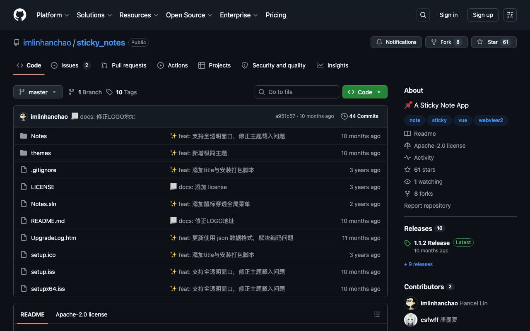Click the file icon beside Notes.sln
Viewport: 530px width, 331px height.
pyautogui.click(x=24, y=204)
